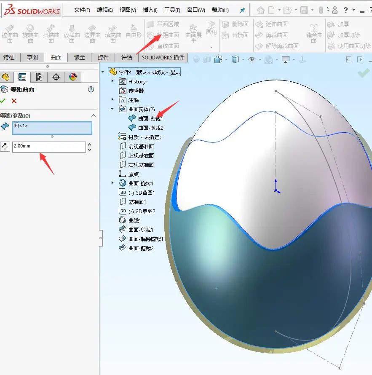Click the 2.00mm offset distance field
Viewport: 372px width, 375px height.
[46, 146]
